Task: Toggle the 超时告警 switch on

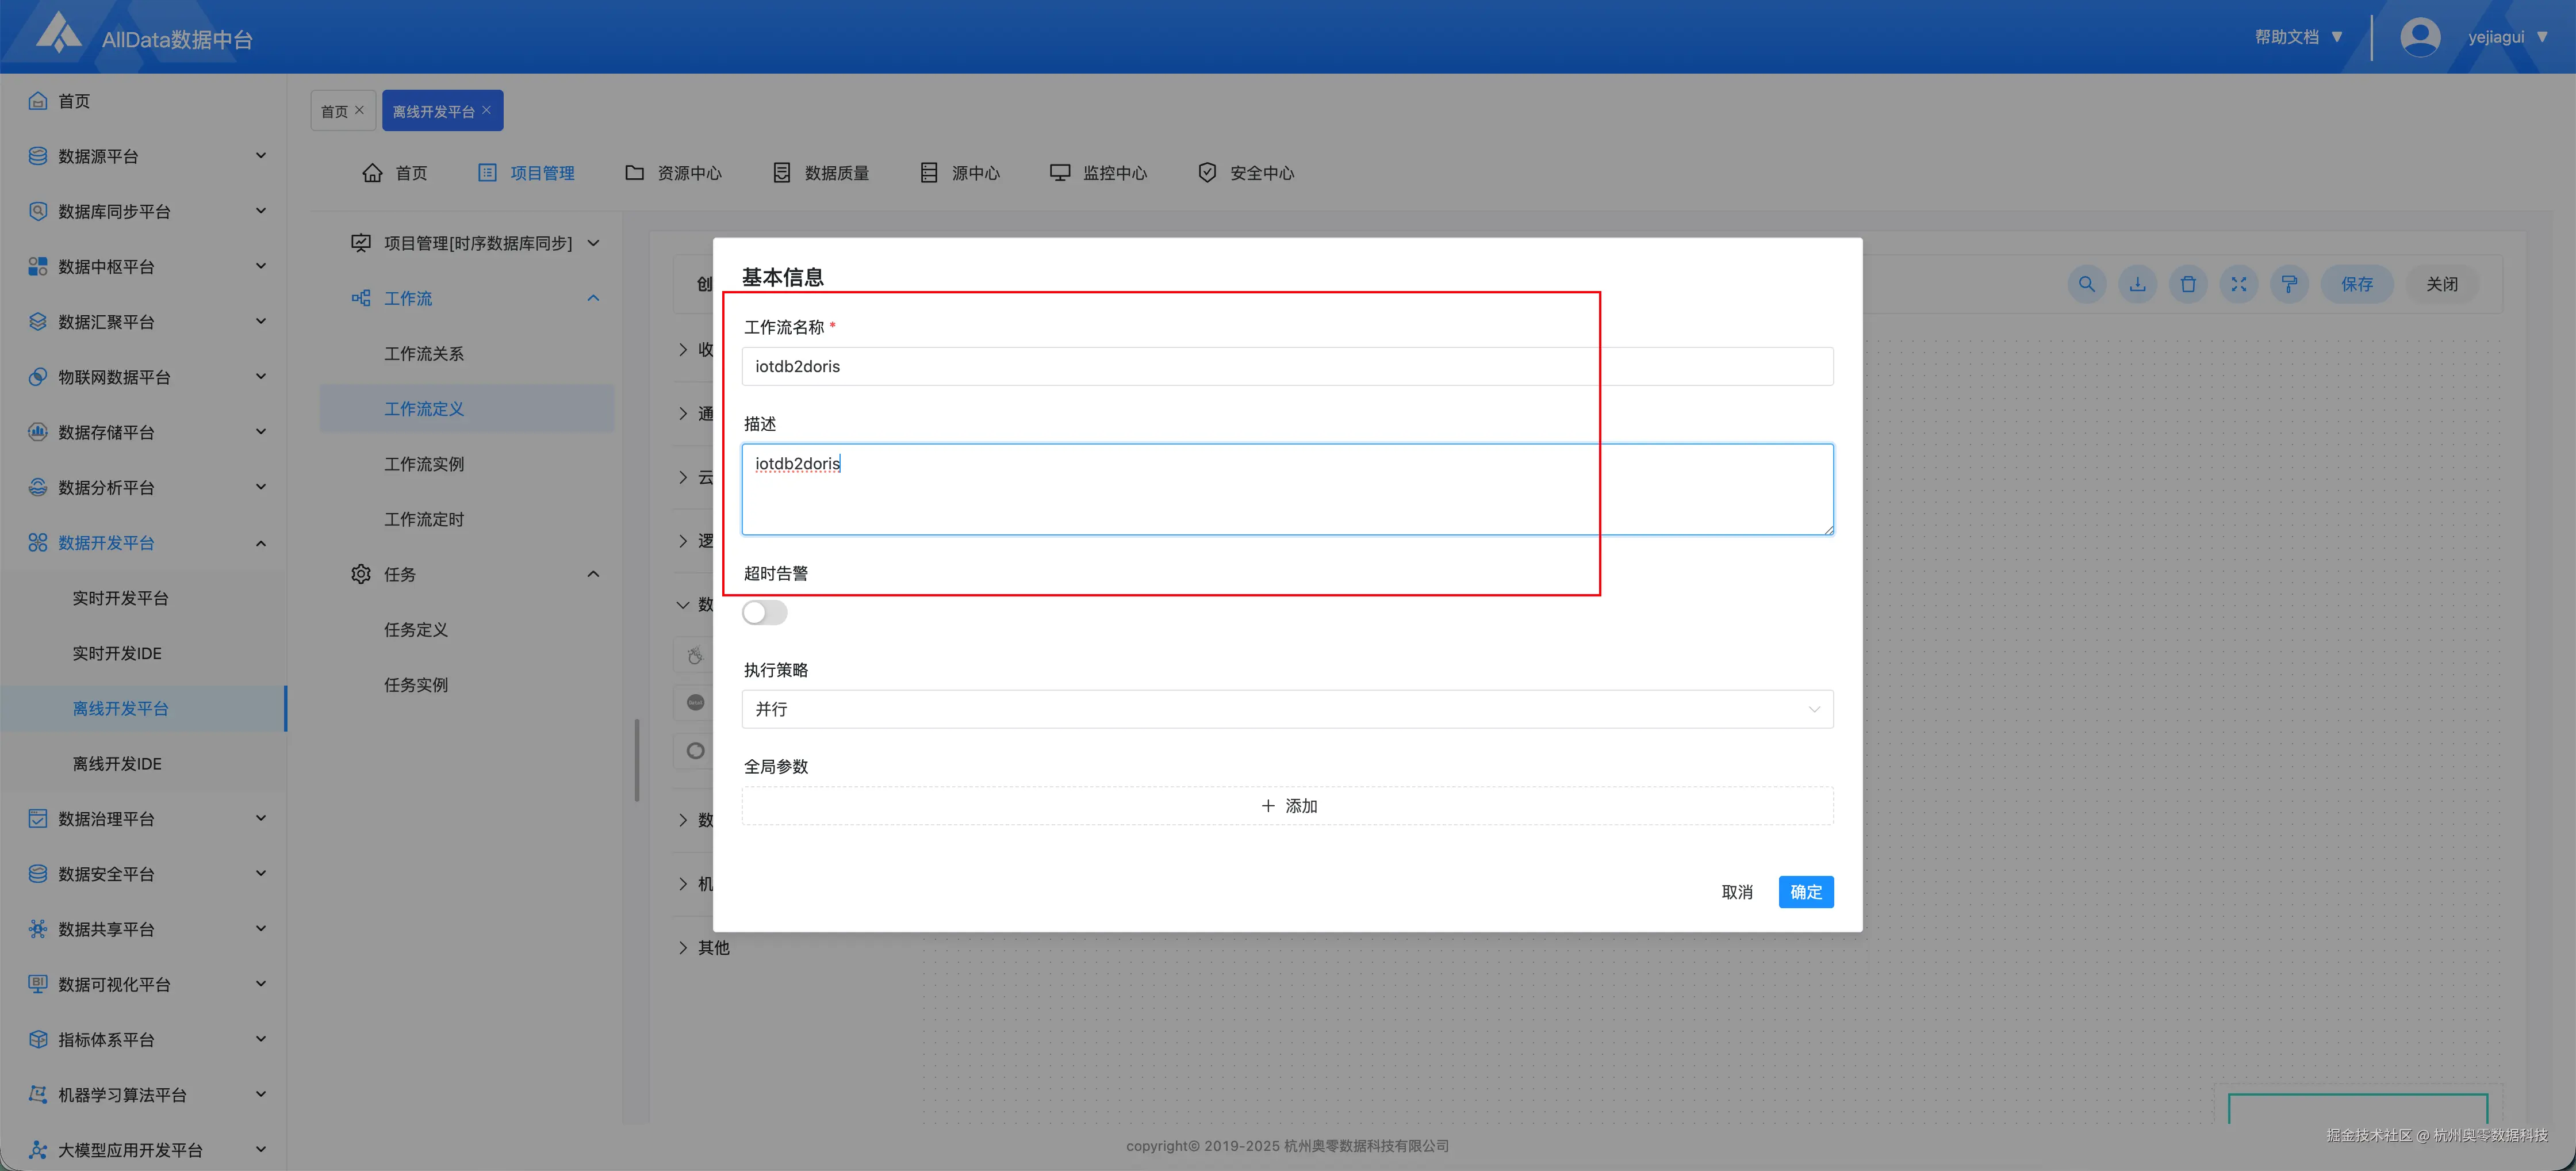Action: 765,612
